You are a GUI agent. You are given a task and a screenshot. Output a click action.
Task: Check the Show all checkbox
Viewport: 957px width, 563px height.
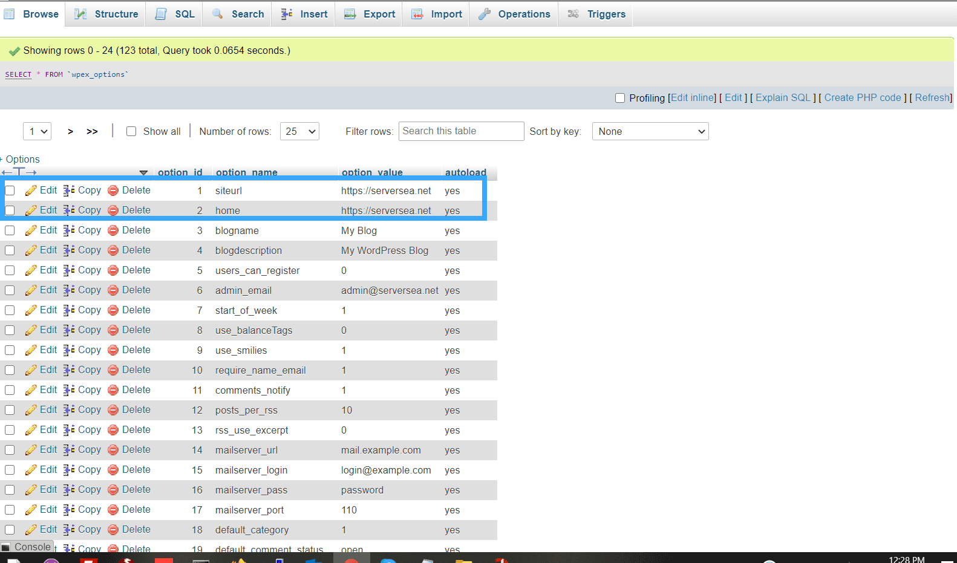pyautogui.click(x=131, y=131)
